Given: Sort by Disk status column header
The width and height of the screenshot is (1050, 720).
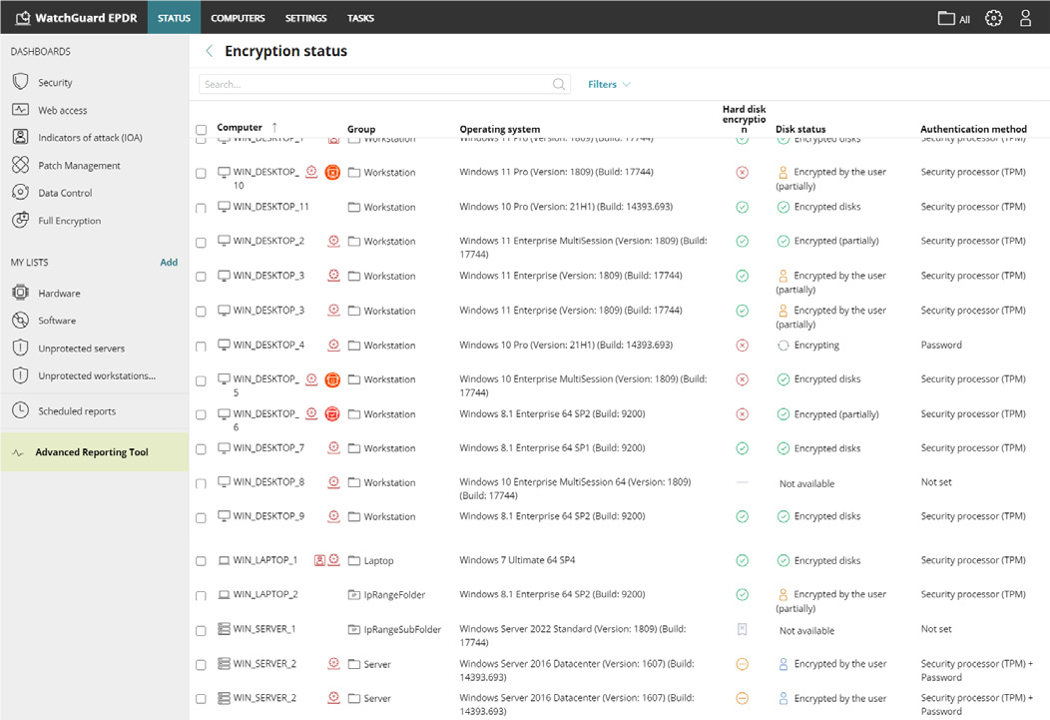Looking at the screenshot, I should pyautogui.click(x=800, y=129).
